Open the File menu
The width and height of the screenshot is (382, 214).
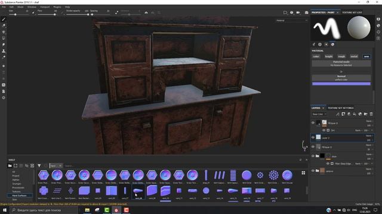pos(4,7)
